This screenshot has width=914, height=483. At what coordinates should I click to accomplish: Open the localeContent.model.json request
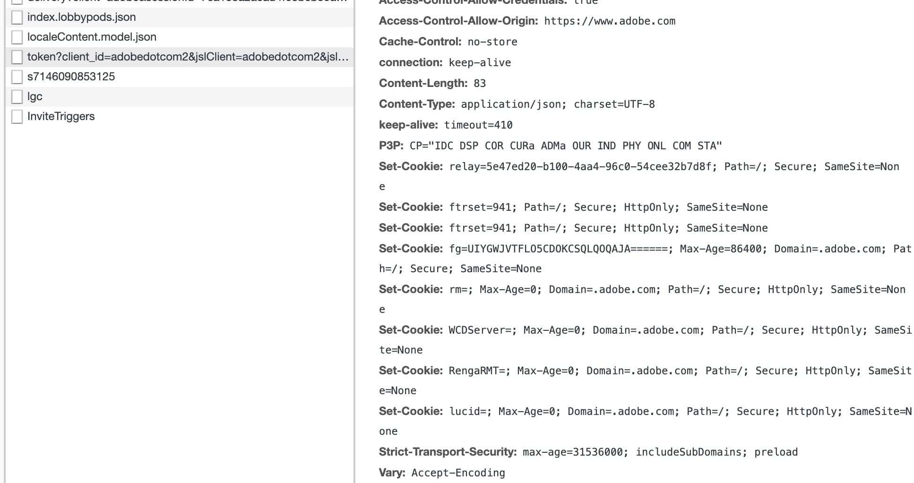pos(92,37)
